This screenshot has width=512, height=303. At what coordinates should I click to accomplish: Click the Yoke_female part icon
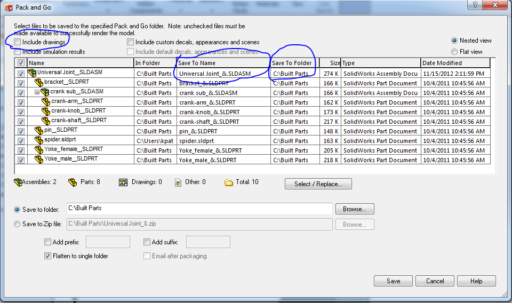point(39,149)
